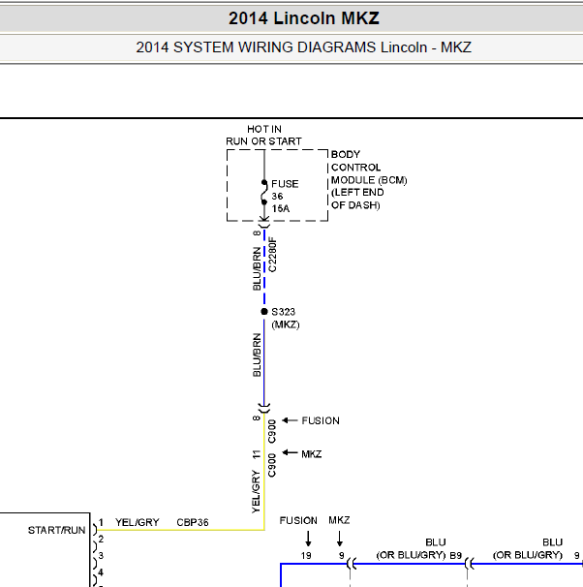
Task: Click the '(OR BLU/GRY)' text left of B9
Action: [x=411, y=555]
